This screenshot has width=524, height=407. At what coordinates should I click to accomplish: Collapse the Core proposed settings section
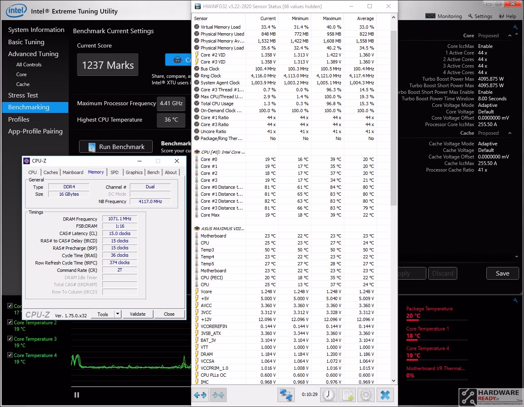coord(510,36)
